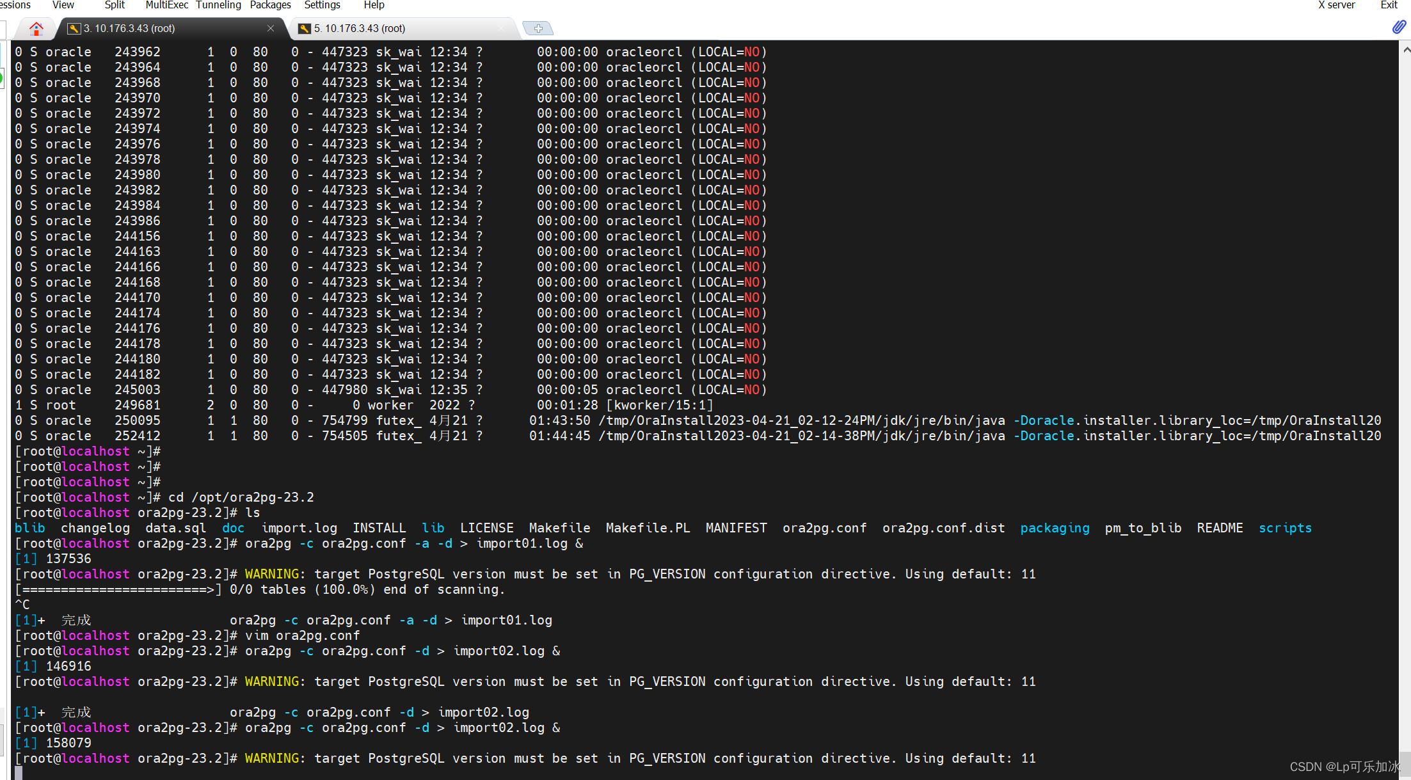Click the new tab plus button
The width and height of the screenshot is (1411, 780).
tap(538, 28)
